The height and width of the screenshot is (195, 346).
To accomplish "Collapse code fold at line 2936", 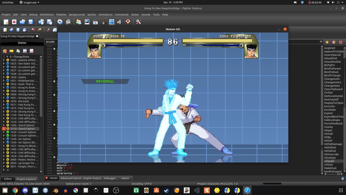I will click(x=54, y=81).
